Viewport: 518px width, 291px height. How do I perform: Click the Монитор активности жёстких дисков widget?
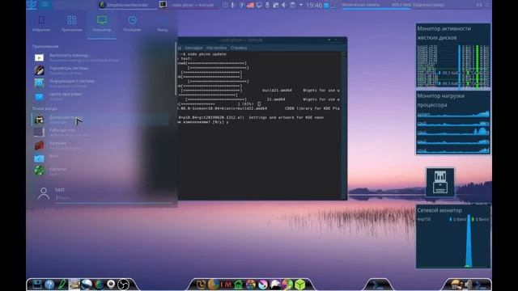453,56
